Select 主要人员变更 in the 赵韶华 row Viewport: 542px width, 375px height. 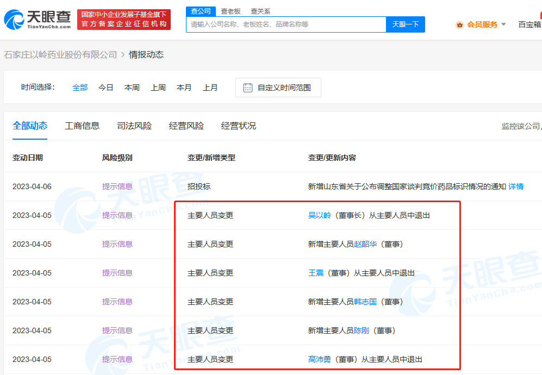pos(210,244)
